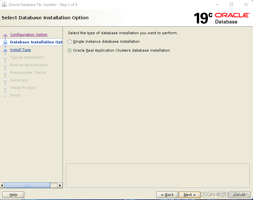The image size is (253, 200).
Task: Click the Help button
Action: [13, 195]
